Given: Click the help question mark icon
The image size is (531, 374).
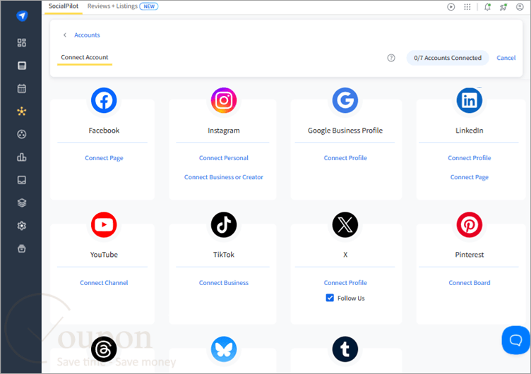Looking at the screenshot, I should coord(391,58).
